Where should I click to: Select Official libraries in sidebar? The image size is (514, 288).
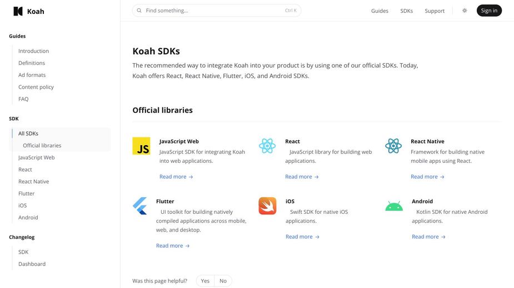[42, 146]
